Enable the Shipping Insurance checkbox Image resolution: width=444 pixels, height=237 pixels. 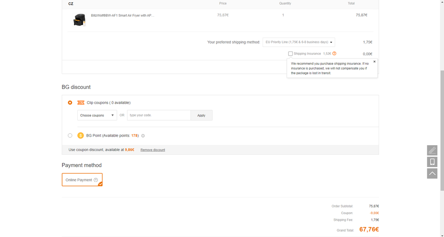(290, 54)
